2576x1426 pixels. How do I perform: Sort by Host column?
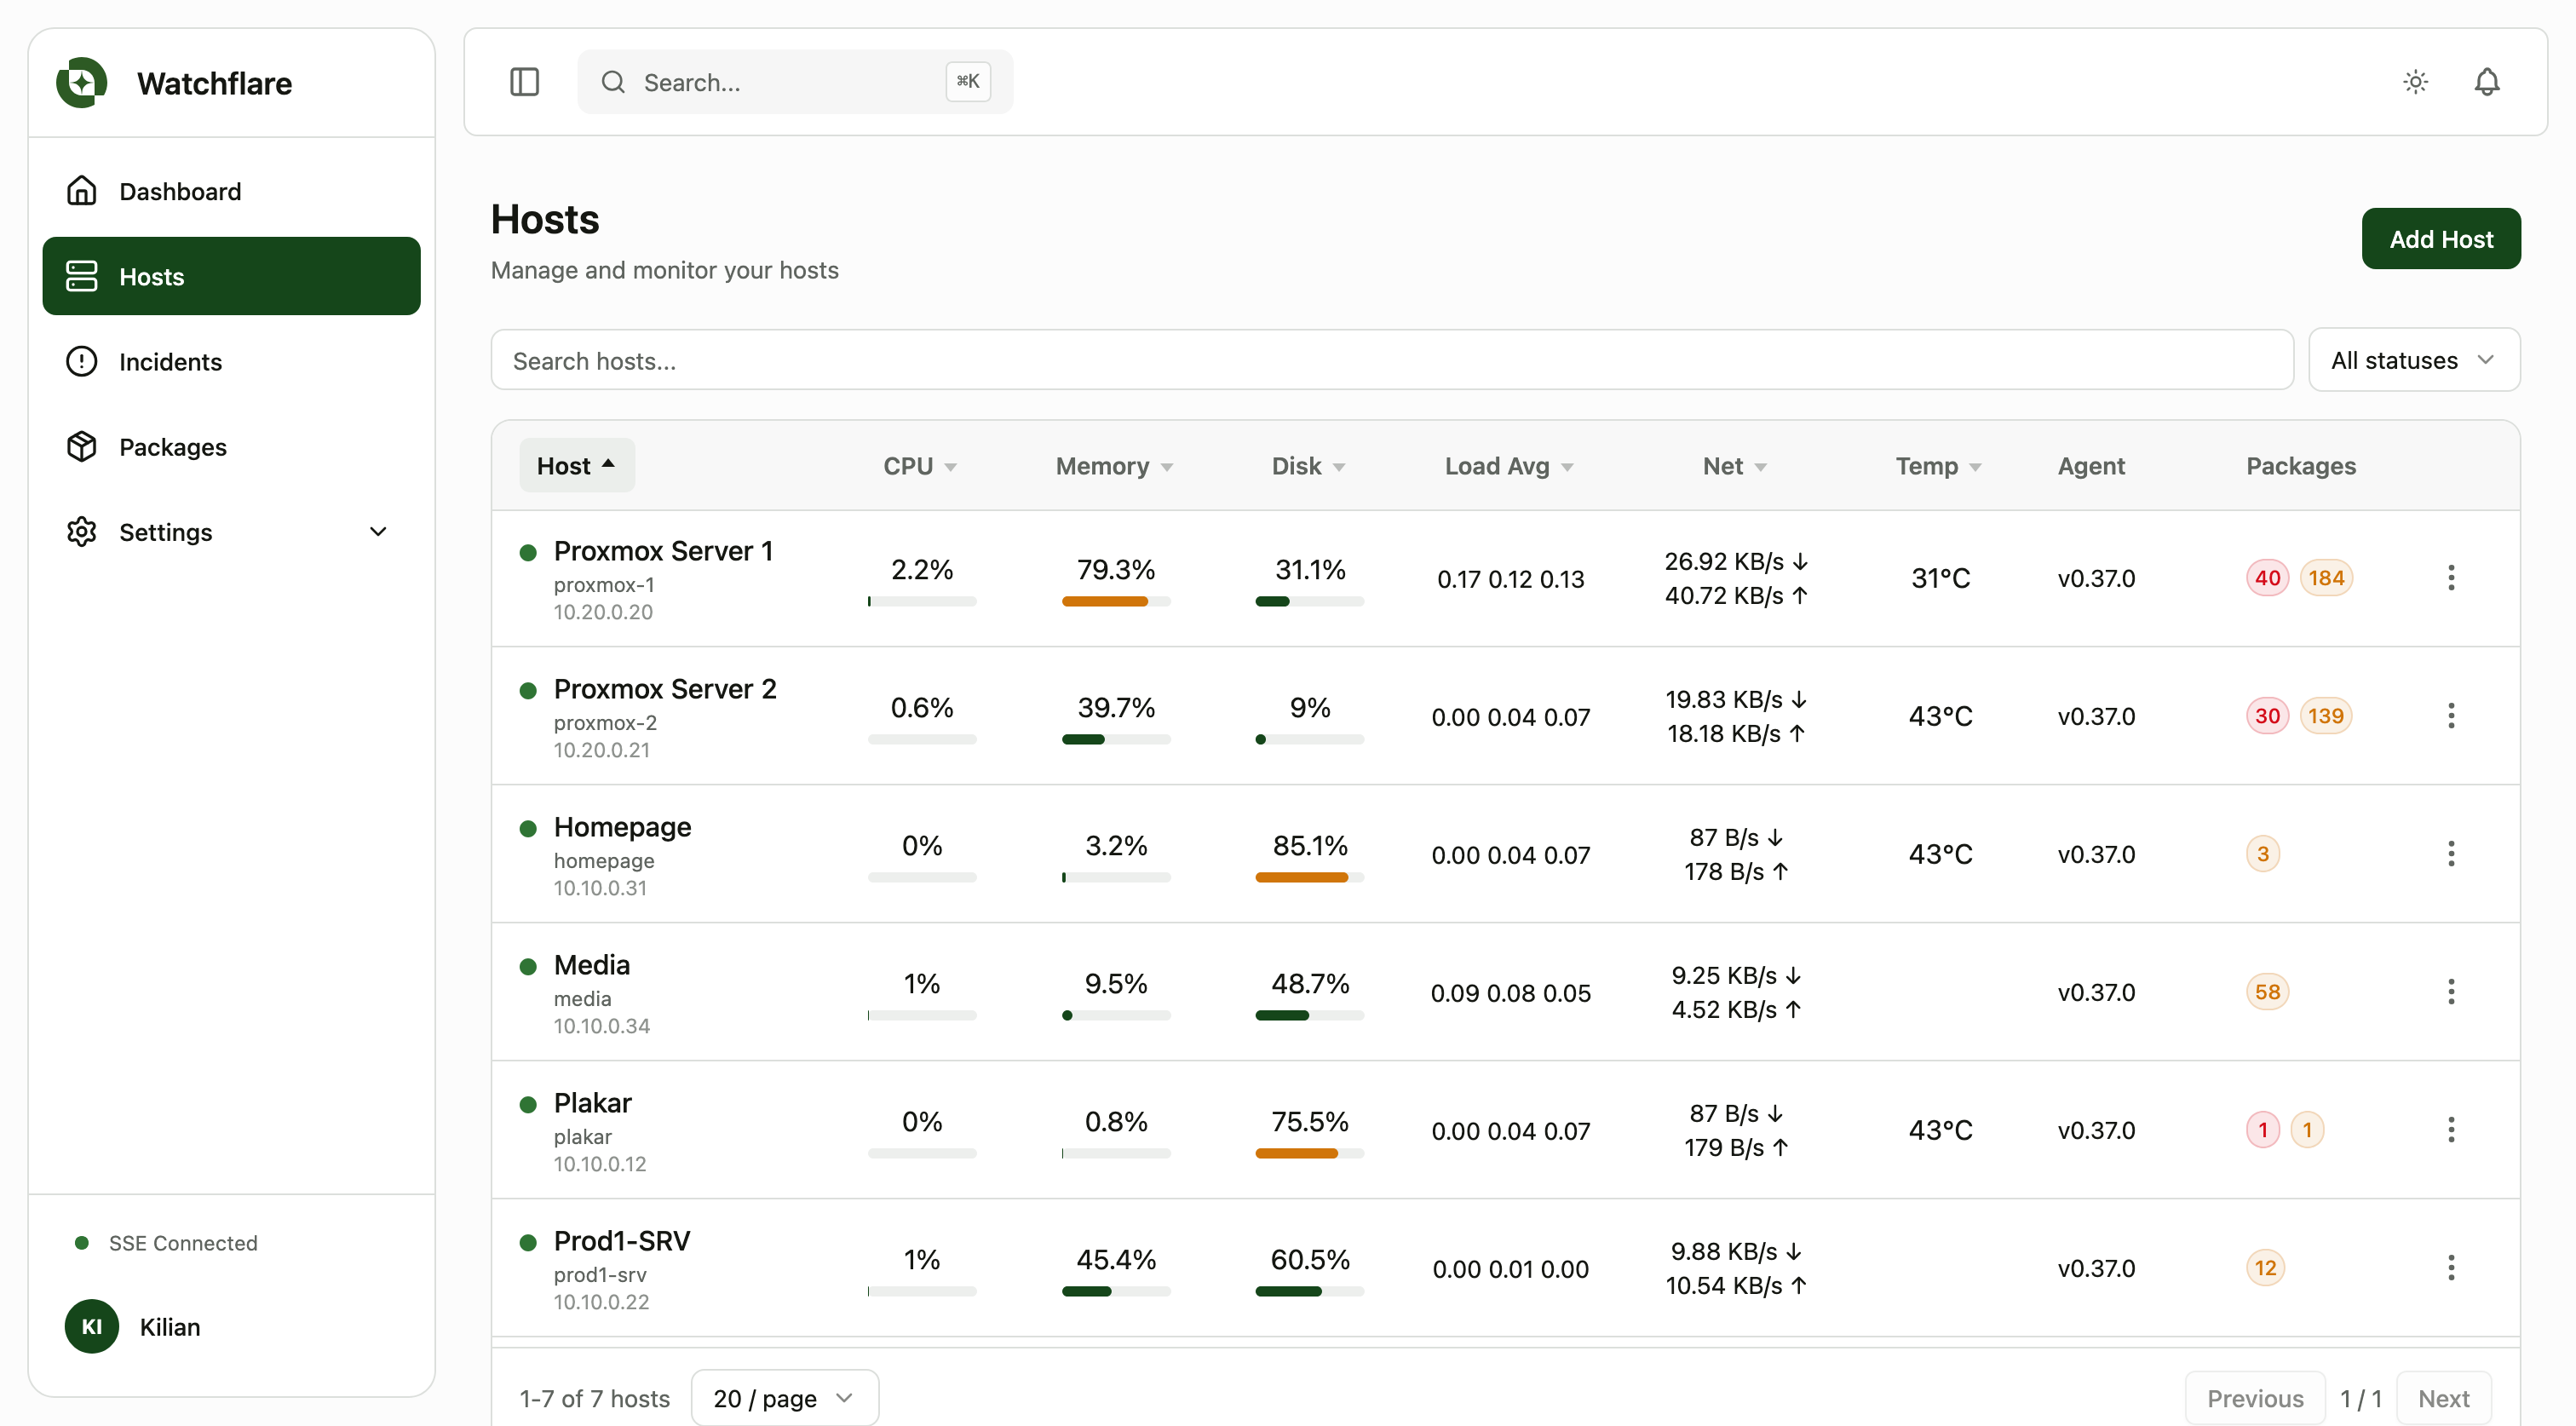tap(576, 466)
